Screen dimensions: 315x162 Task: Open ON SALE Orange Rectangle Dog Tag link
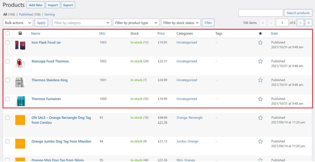click(61, 120)
